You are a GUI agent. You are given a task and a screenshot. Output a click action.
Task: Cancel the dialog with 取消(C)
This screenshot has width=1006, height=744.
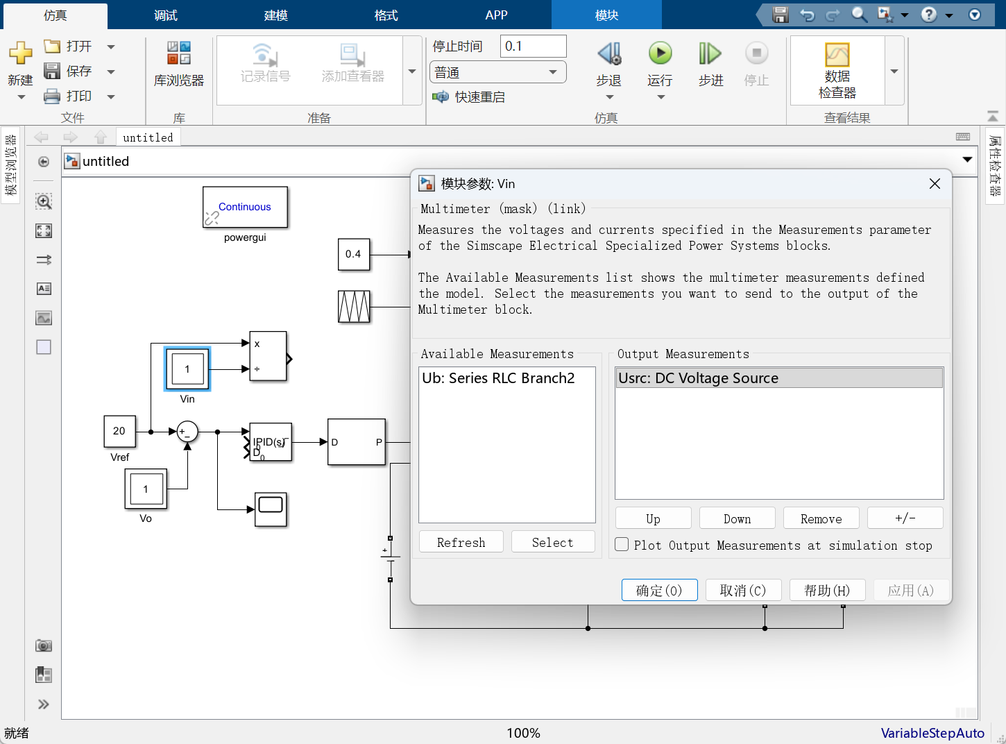[x=744, y=590]
